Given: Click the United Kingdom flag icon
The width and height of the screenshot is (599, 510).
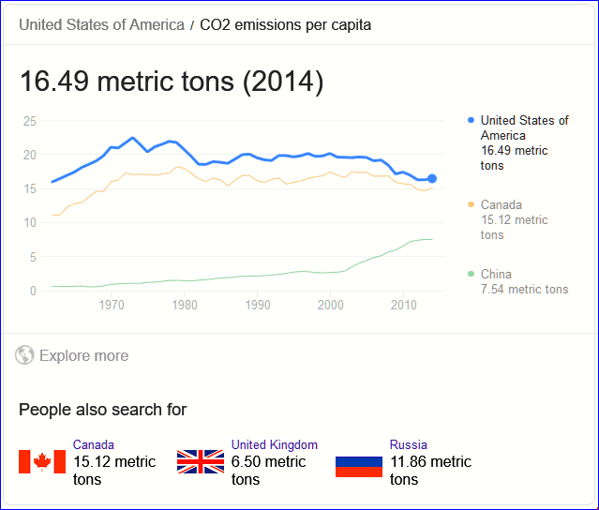Looking at the screenshot, I should [201, 461].
